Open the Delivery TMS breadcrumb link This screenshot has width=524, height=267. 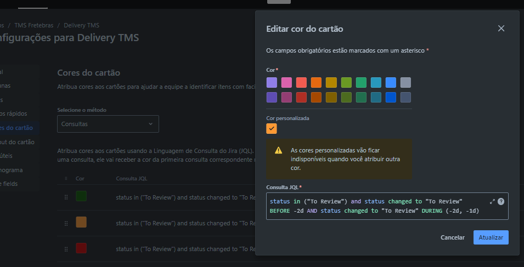(82, 25)
